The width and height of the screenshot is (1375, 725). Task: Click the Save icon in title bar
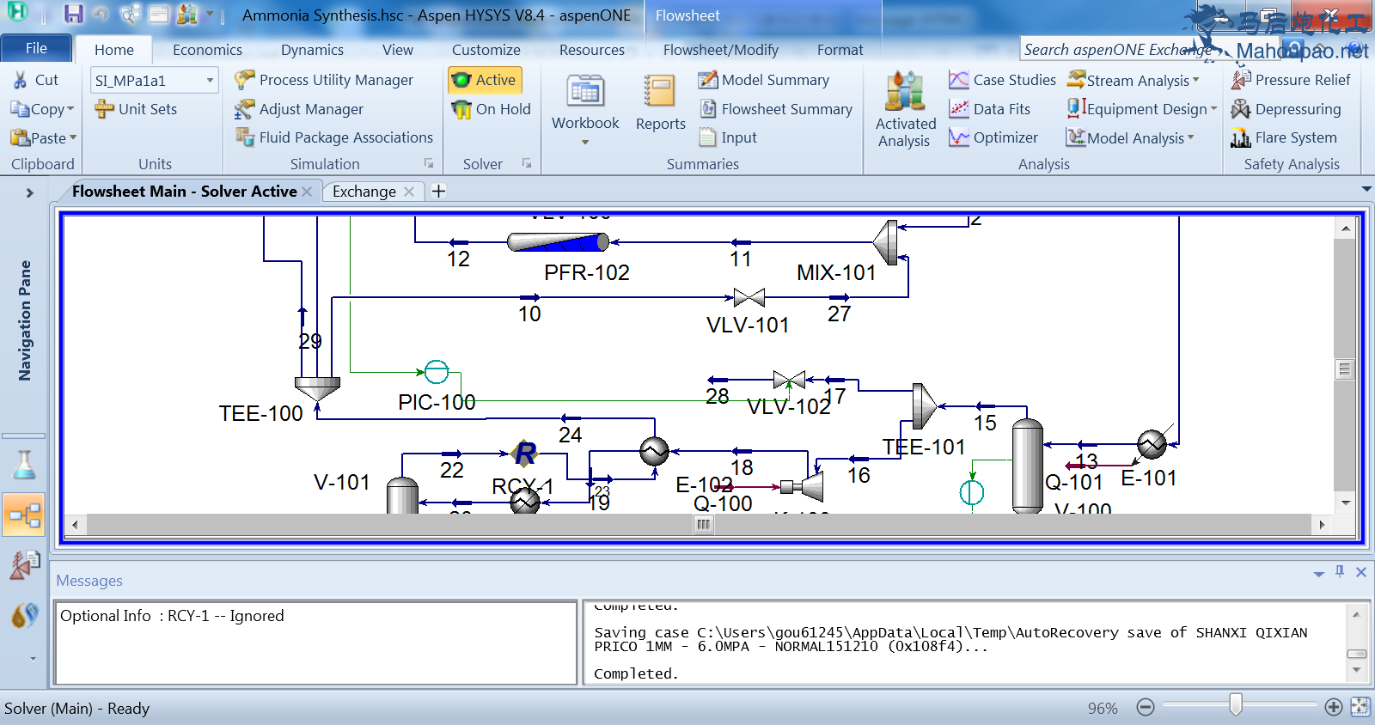(73, 14)
